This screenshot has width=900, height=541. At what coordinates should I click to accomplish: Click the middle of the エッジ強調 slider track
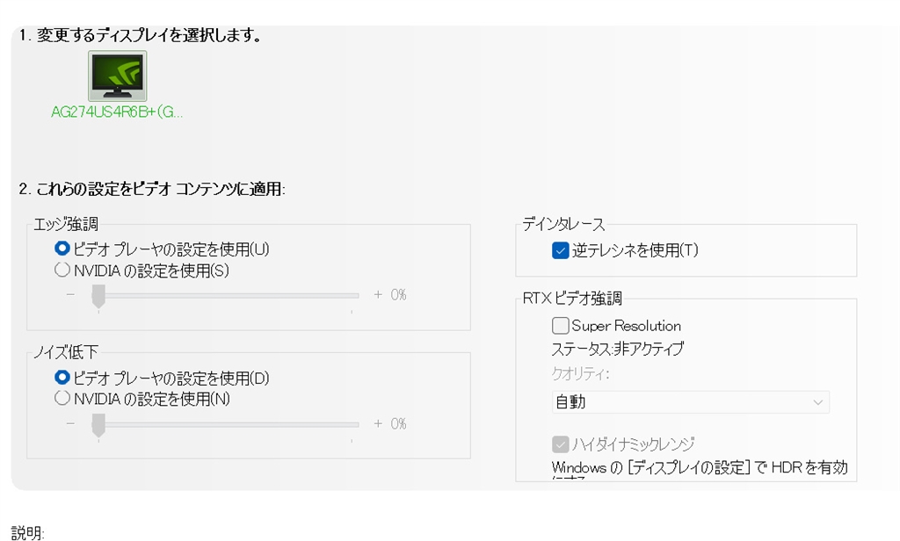[225, 295]
